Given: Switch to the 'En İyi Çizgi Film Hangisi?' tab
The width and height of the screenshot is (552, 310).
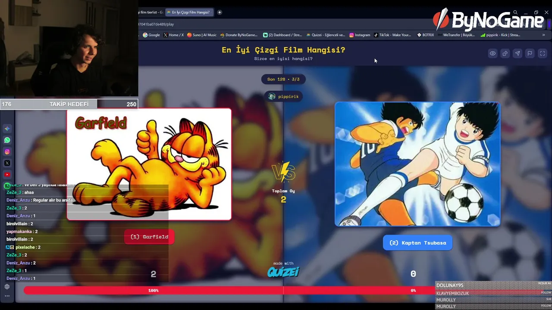Looking at the screenshot, I should coord(190,12).
